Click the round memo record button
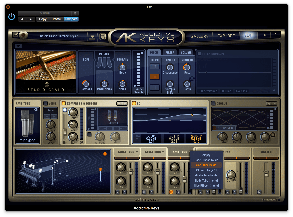The height and width of the screenshot is (217, 293). coord(23,35)
